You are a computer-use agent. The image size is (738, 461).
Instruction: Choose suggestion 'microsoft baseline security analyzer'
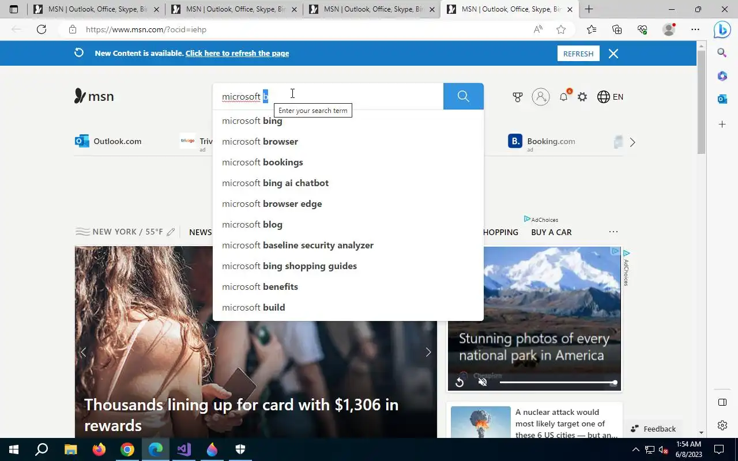348,245
